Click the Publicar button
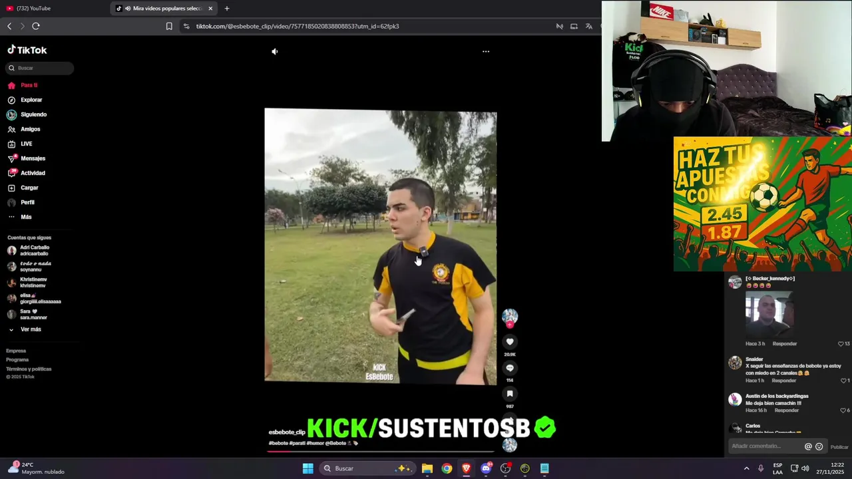 pyautogui.click(x=839, y=447)
